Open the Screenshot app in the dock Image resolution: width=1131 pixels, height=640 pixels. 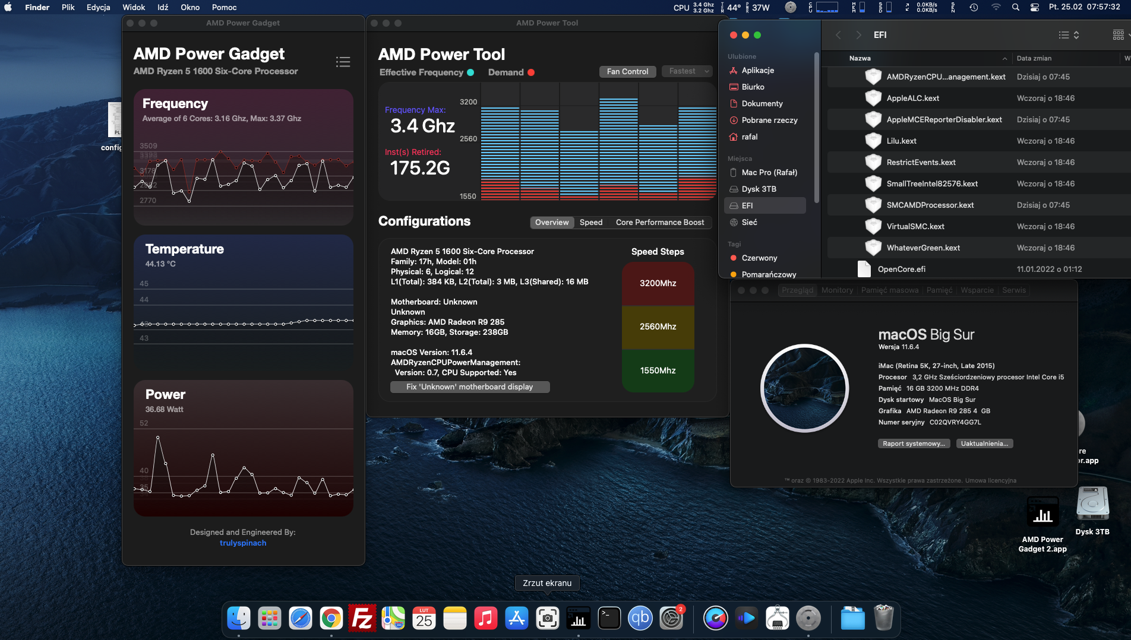click(547, 619)
